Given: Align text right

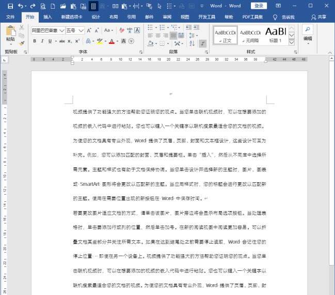Looking at the screenshot, I should (166, 36).
